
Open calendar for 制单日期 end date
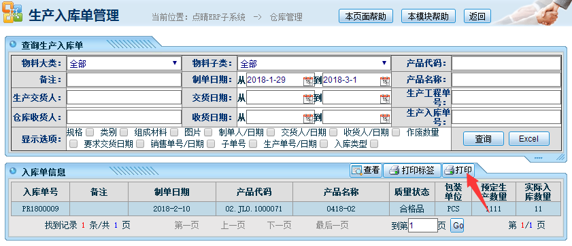pos(385,81)
